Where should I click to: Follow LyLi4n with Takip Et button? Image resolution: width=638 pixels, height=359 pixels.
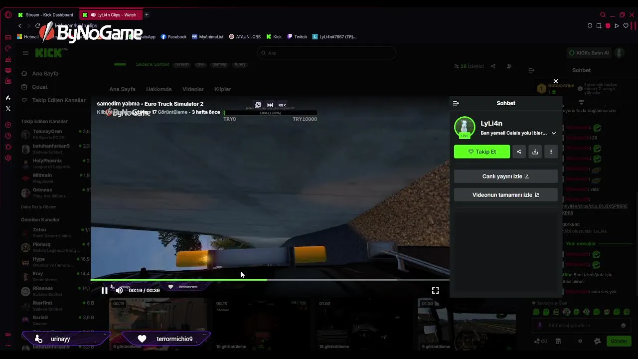pyautogui.click(x=482, y=152)
